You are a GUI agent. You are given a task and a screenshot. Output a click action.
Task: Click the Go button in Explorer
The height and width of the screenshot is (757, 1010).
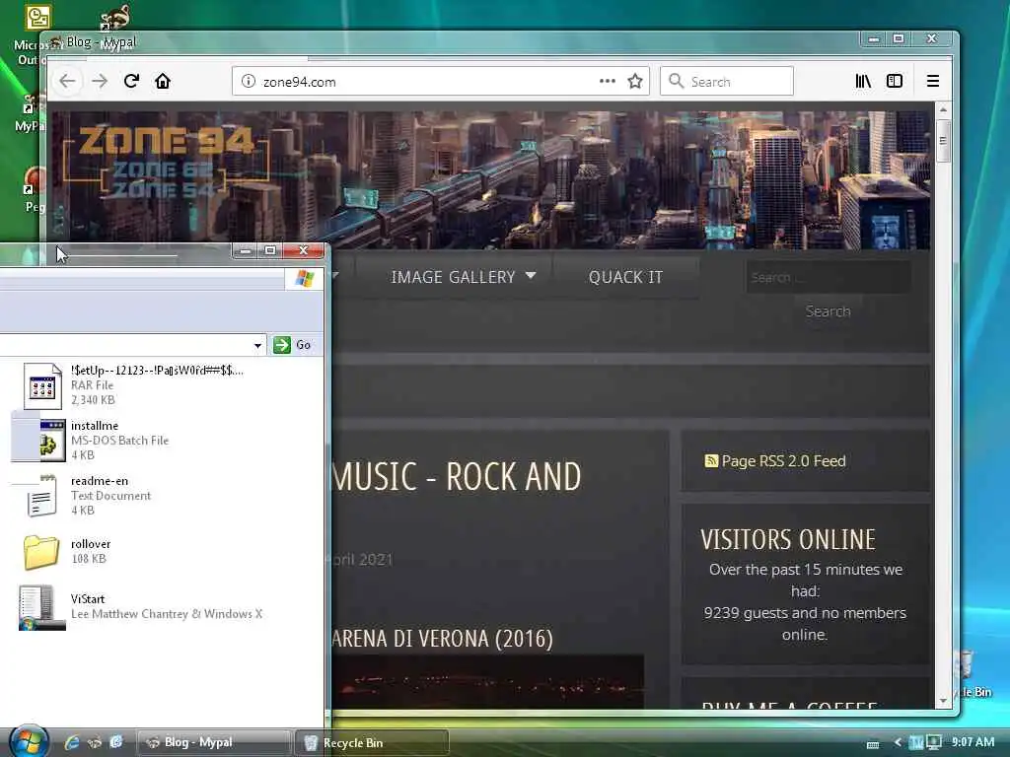[x=294, y=345]
